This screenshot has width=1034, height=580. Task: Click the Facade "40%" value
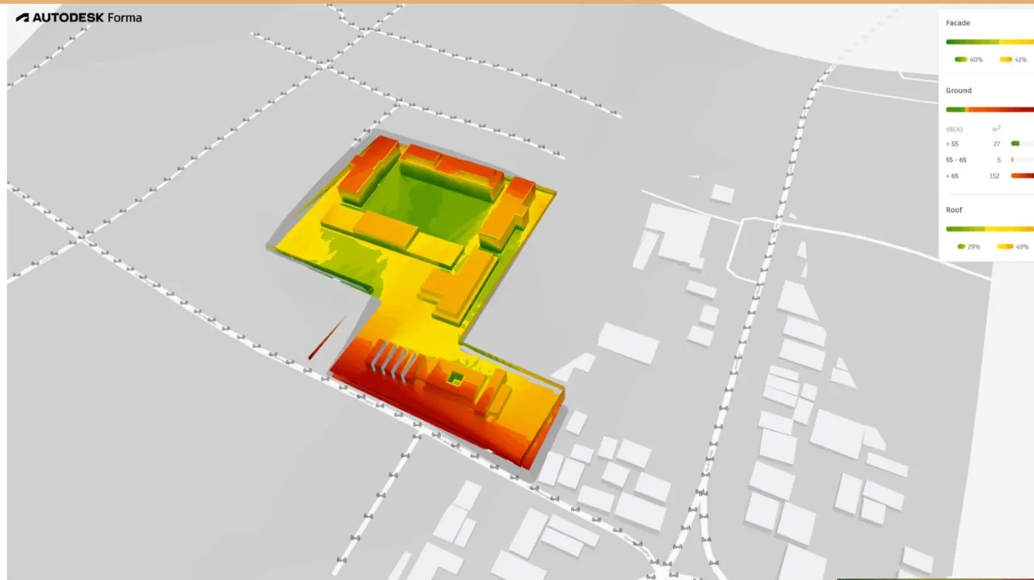click(x=976, y=59)
